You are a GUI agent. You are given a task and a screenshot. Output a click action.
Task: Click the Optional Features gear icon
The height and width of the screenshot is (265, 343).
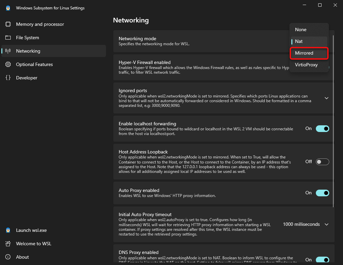8,64
